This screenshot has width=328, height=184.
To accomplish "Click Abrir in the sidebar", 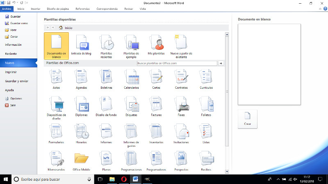I will 11,30.
